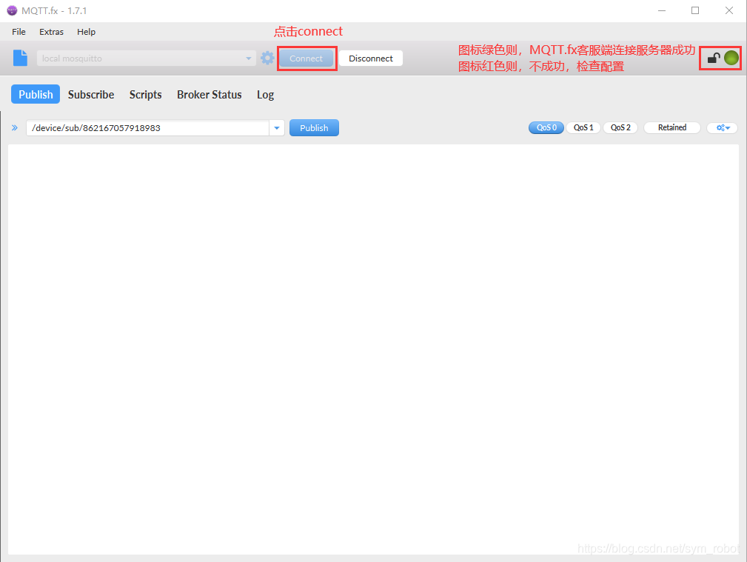Click the Disconnect button
747x562 pixels.
click(371, 58)
